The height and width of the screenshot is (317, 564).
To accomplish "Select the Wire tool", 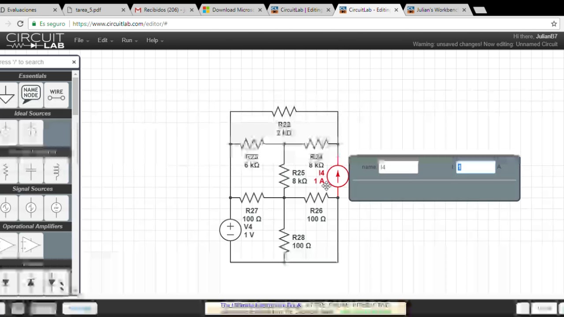I will [x=56, y=95].
